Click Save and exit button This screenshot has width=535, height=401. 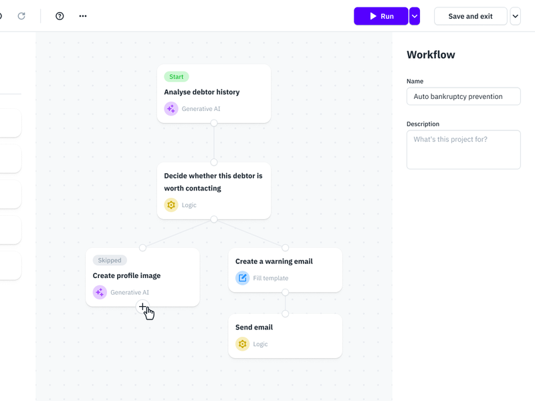470,16
